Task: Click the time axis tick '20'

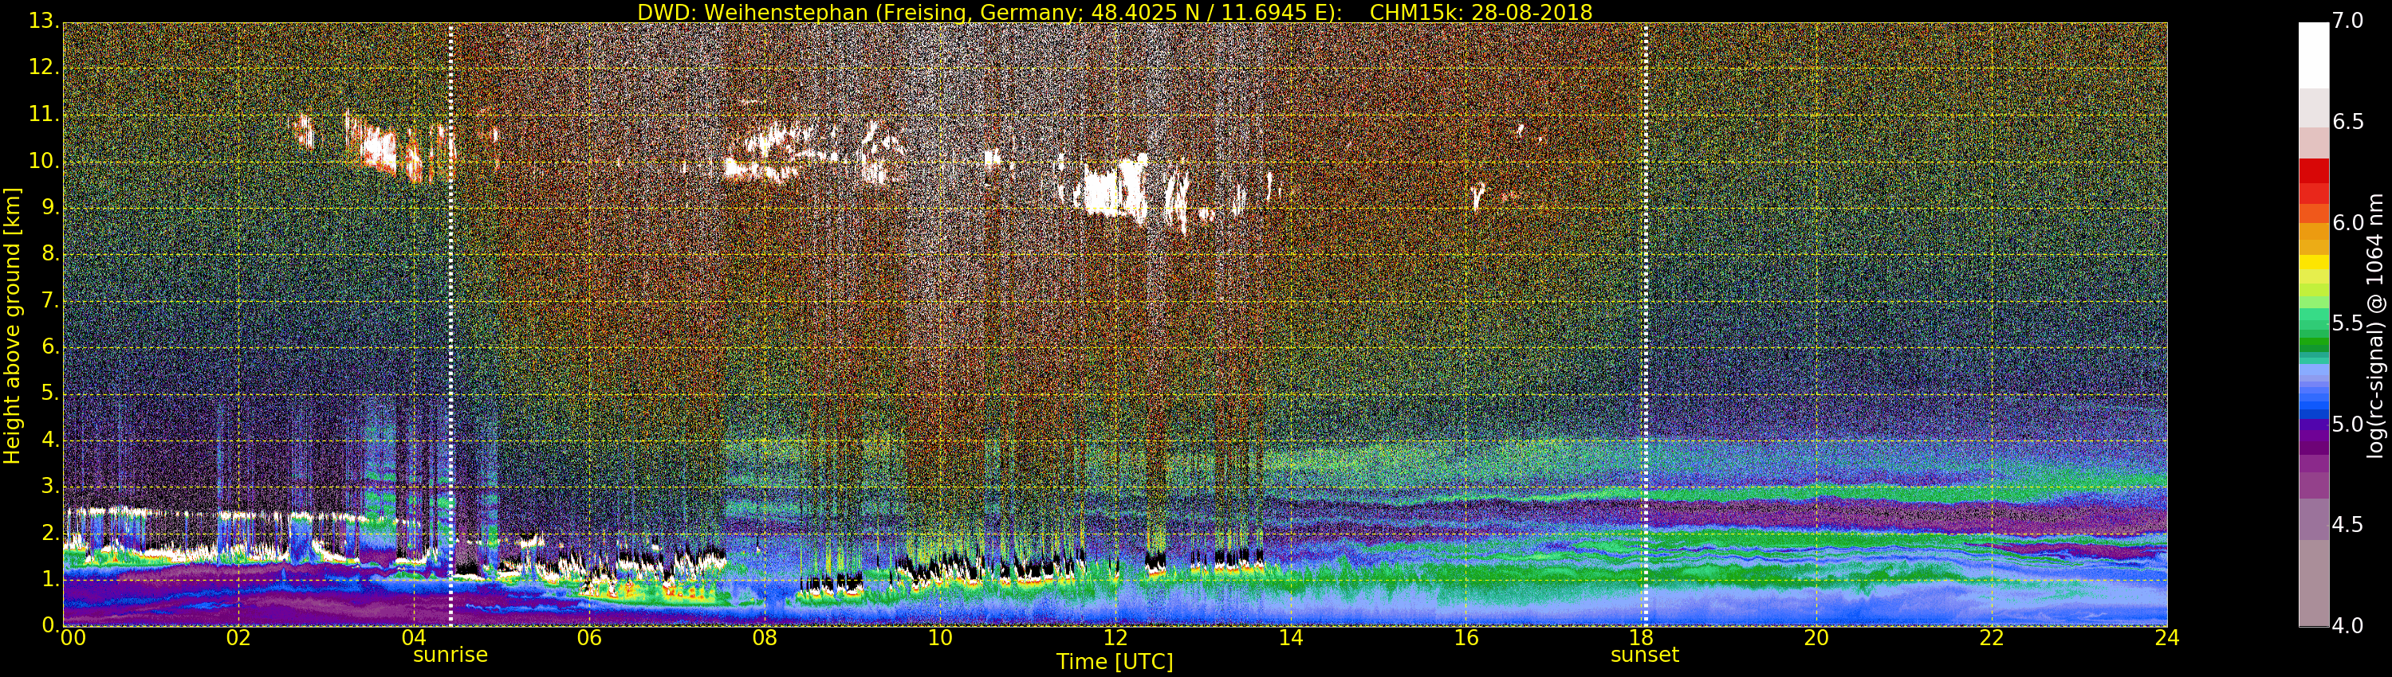Action: 1816,637
